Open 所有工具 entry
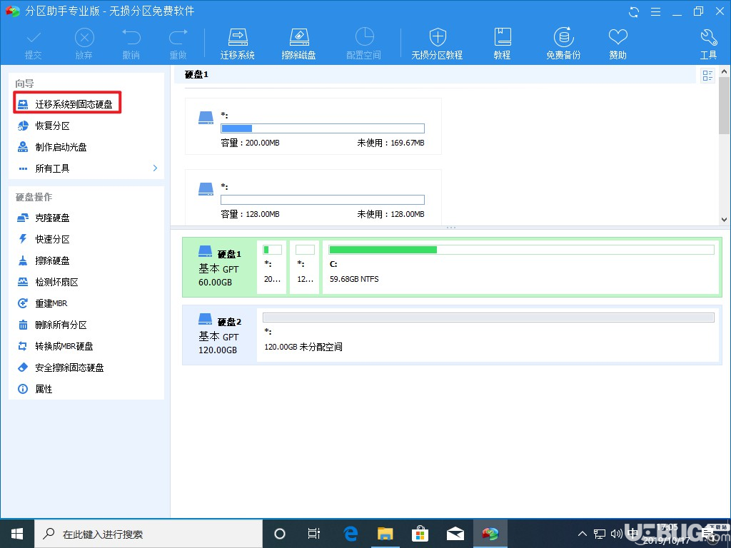Viewport: 731px width, 548px height. click(52, 168)
